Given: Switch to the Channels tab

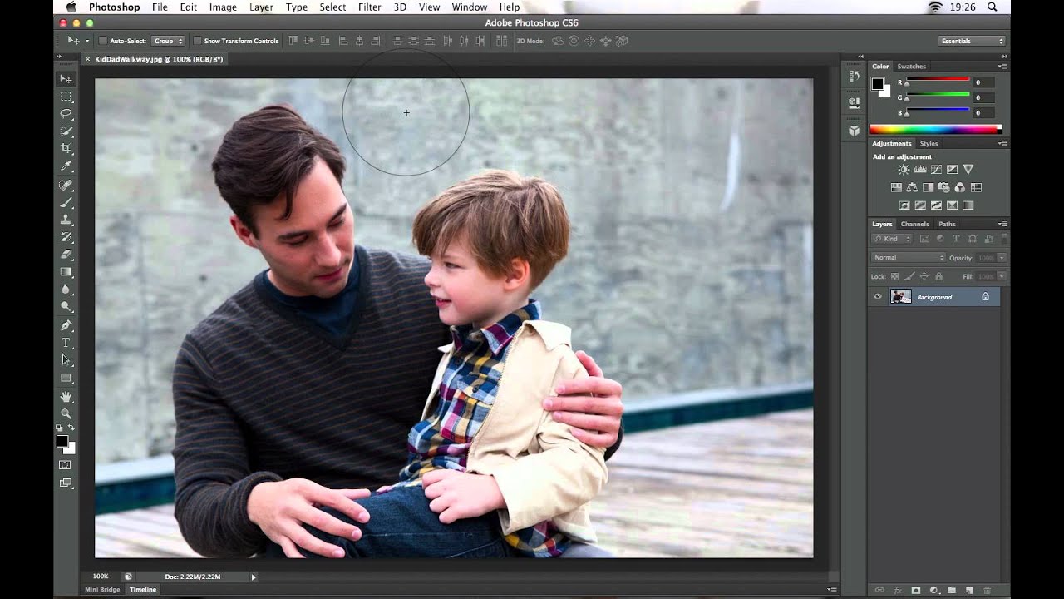Looking at the screenshot, I should click(x=915, y=224).
